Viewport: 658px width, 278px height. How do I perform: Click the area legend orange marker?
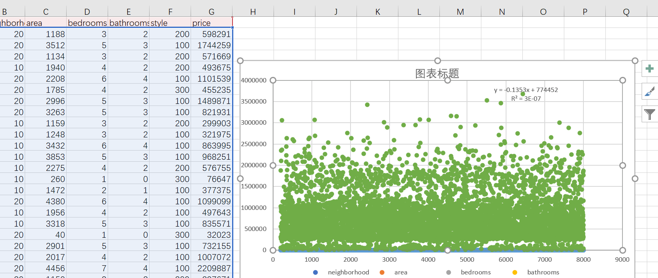(x=382, y=272)
